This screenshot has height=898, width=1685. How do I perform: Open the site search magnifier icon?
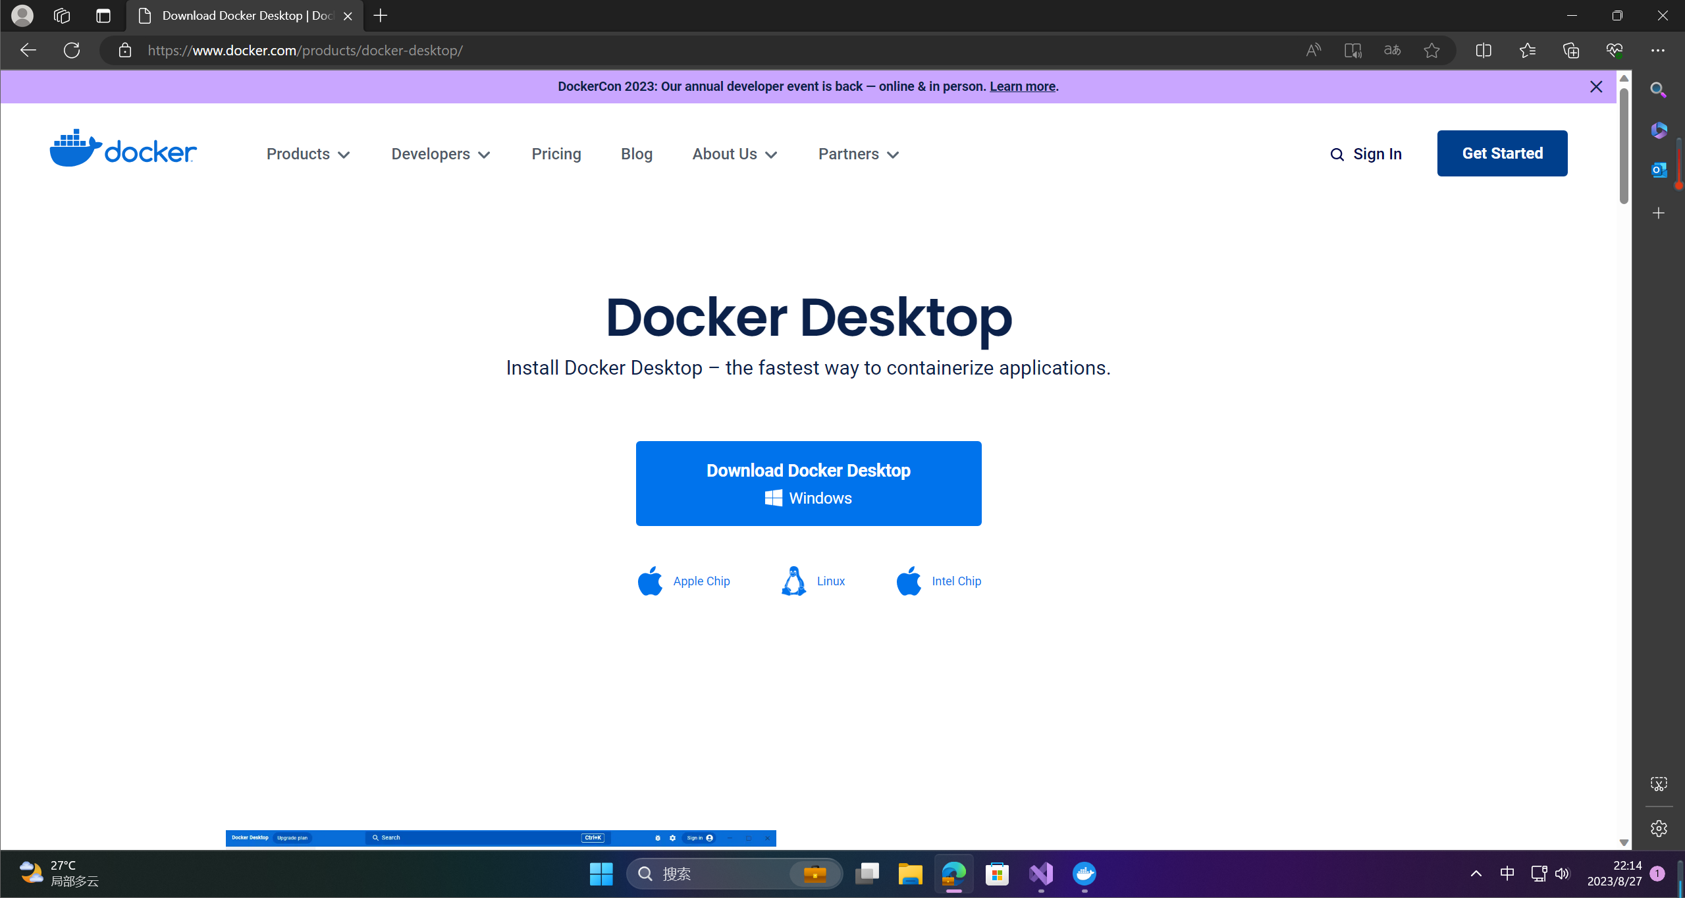click(1337, 155)
